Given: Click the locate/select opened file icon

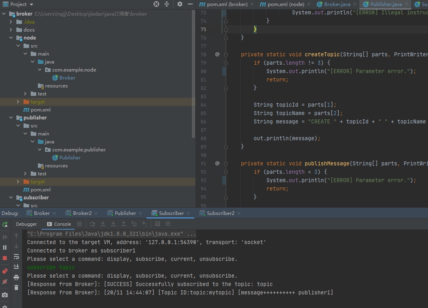Looking at the screenshot, I should tap(156, 4).
